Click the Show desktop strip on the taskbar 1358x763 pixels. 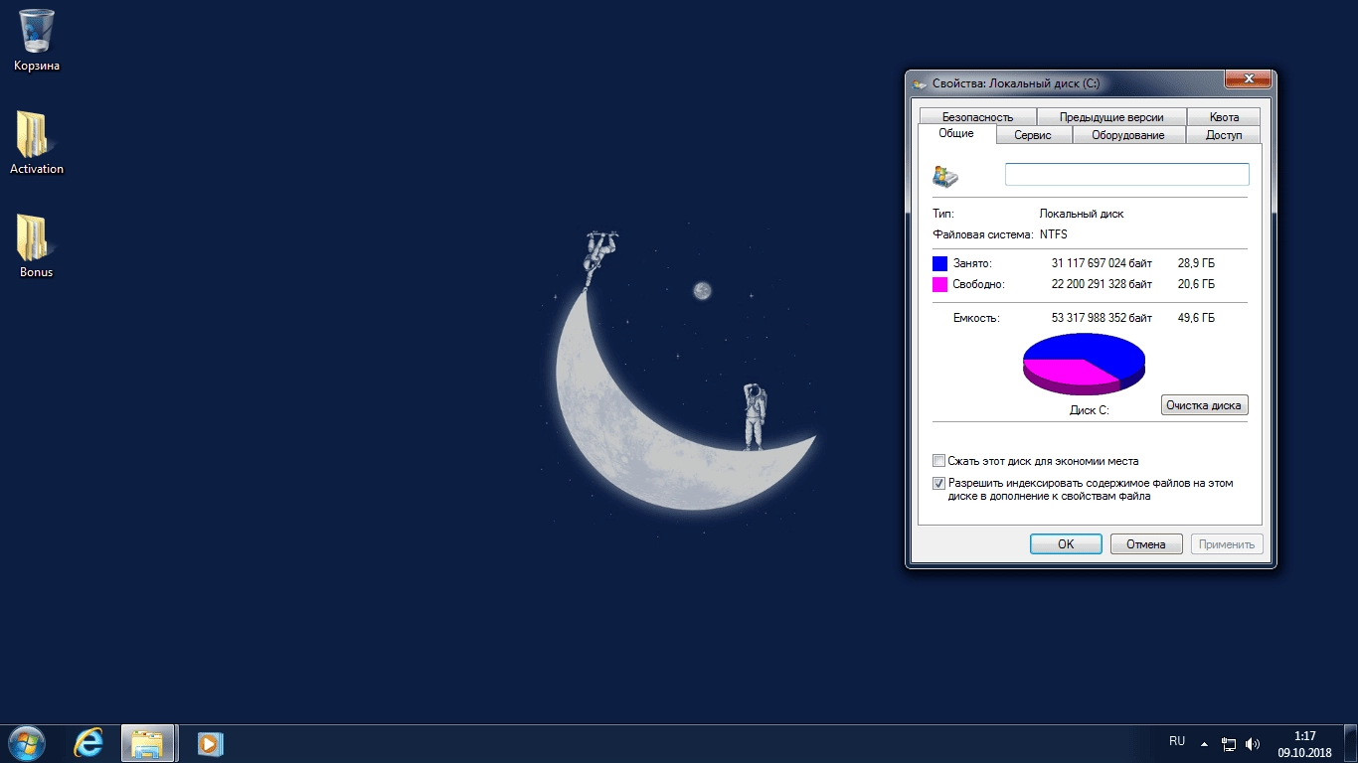(1350, 744)
